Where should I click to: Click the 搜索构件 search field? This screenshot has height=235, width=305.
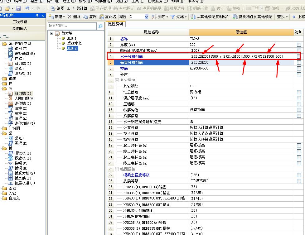pyautogui.click(x=72, y=26)
